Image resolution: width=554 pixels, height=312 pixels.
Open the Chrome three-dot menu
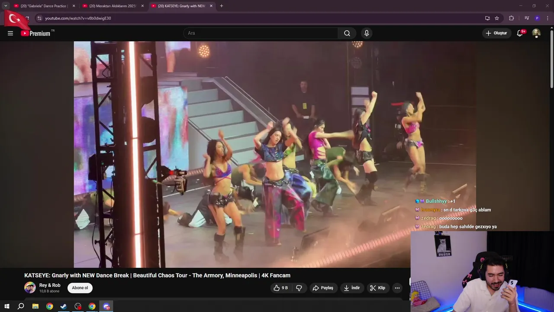click(548, 18)
